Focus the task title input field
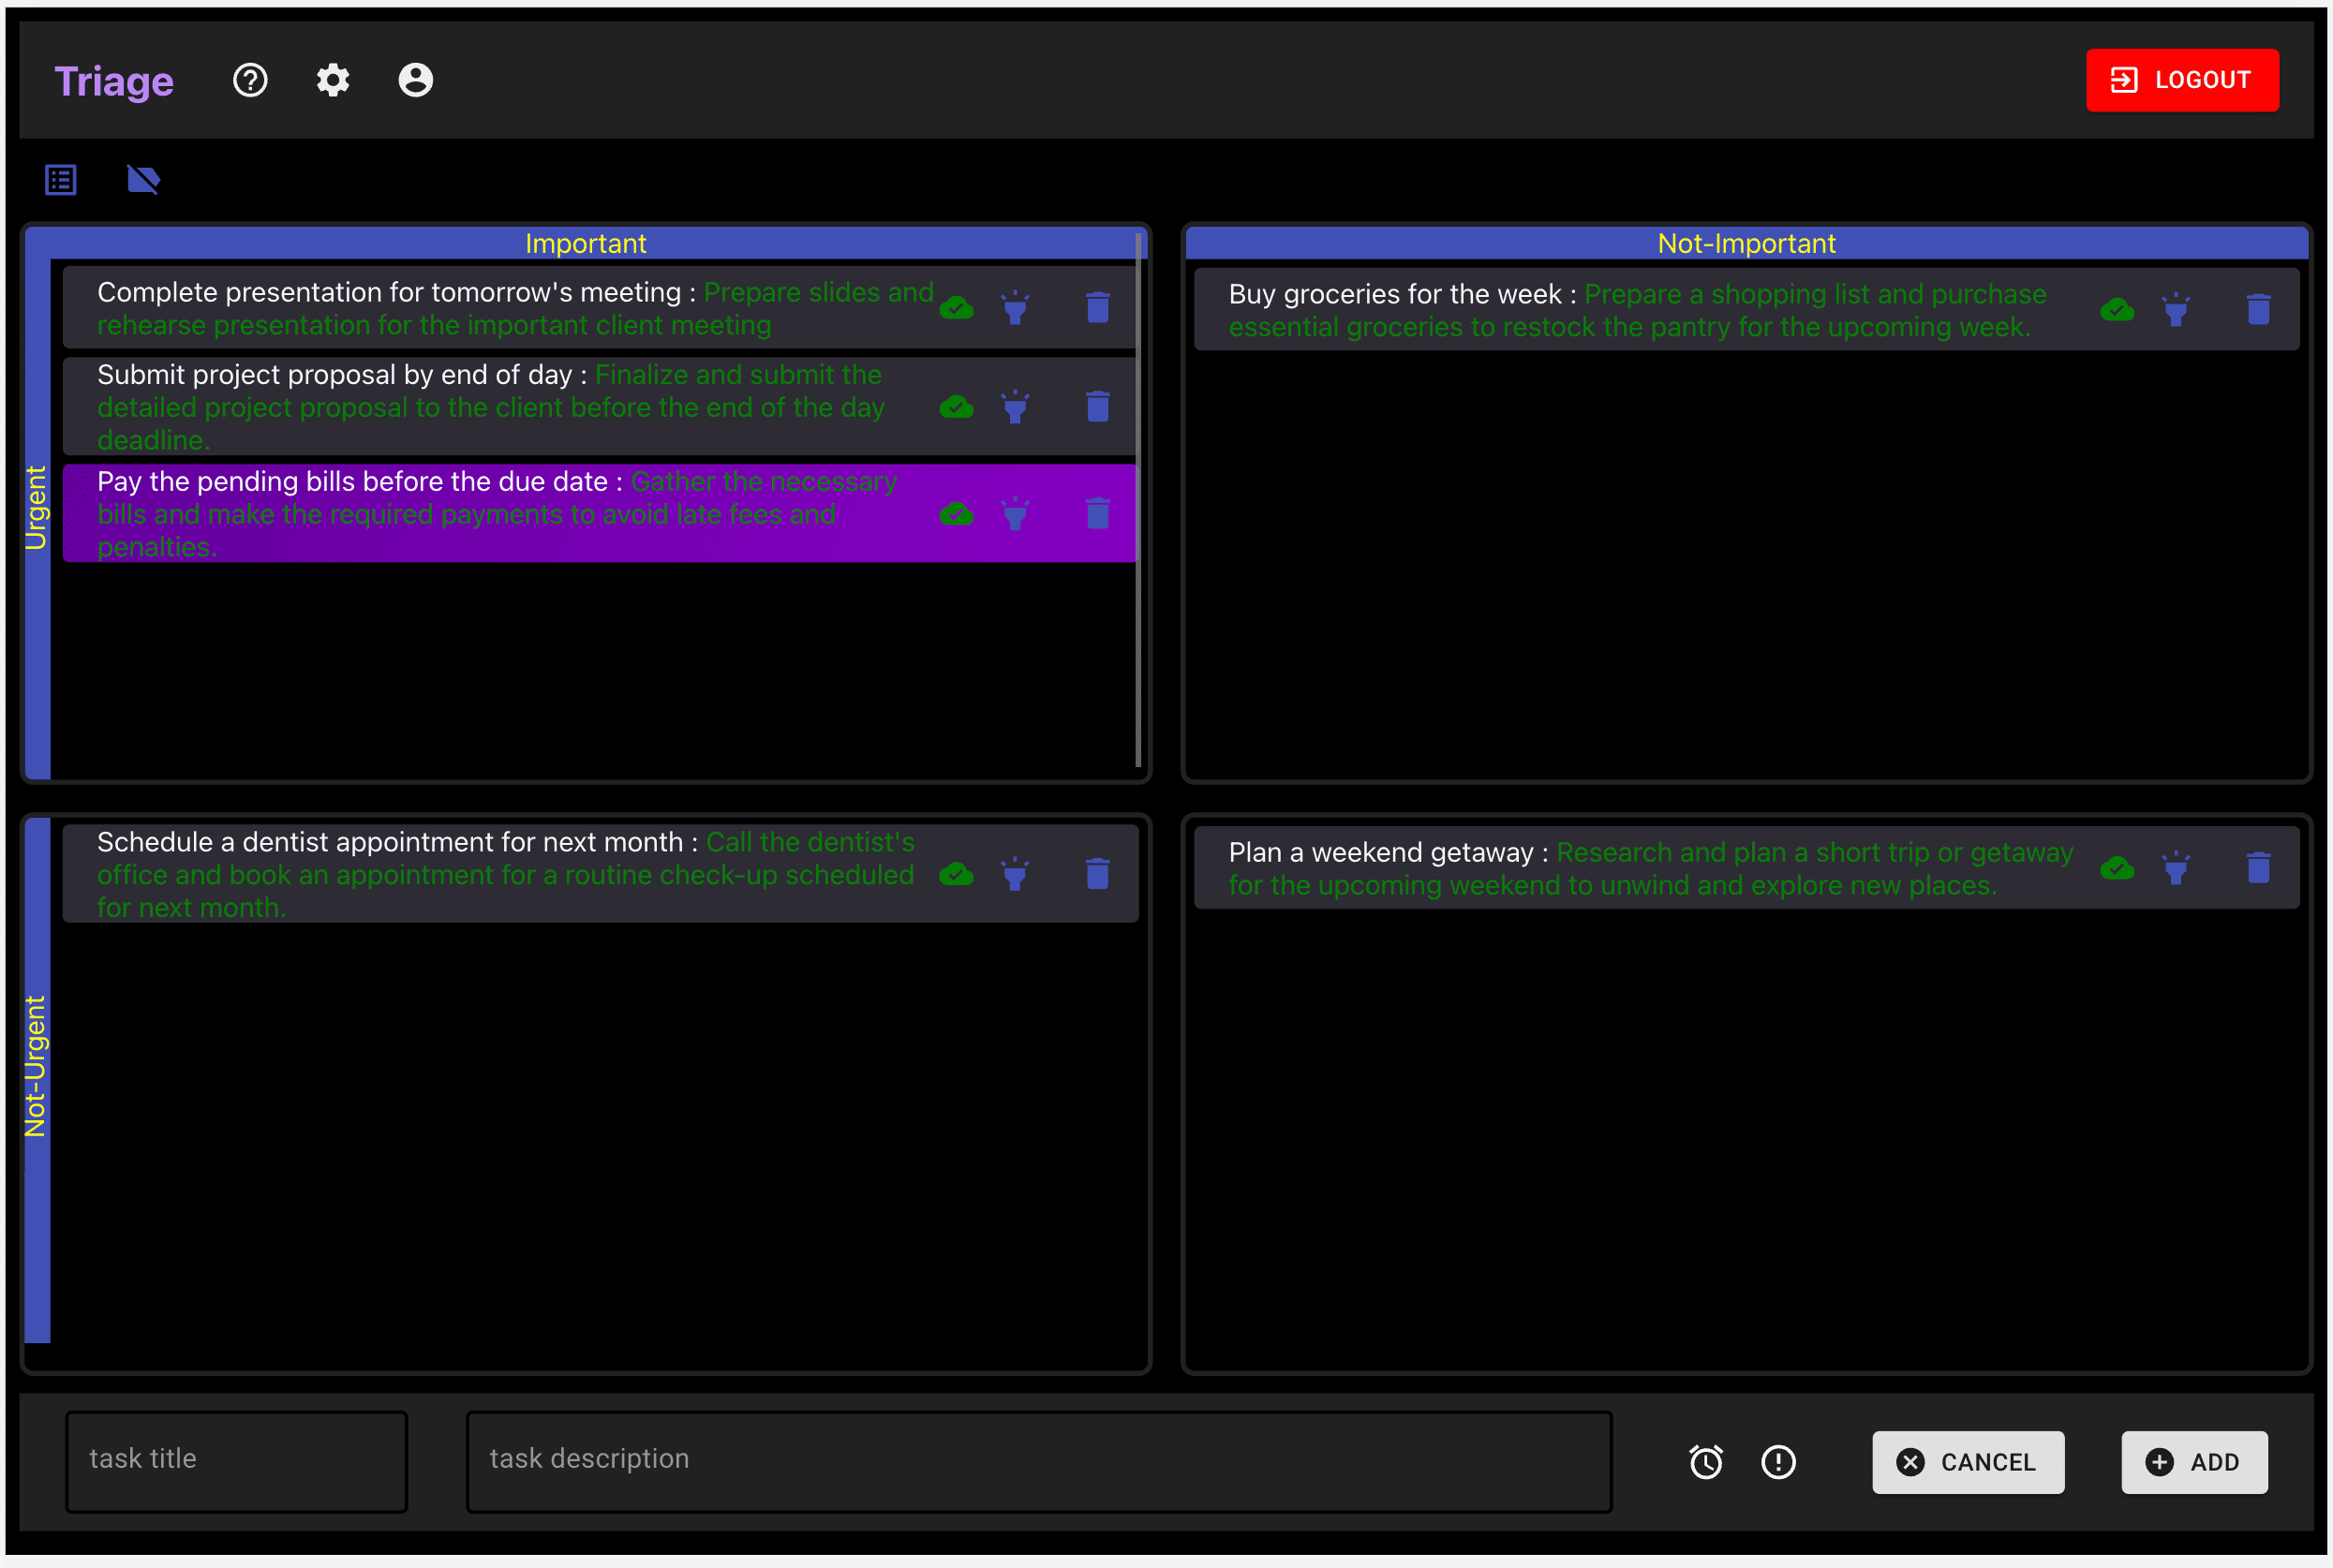This screenshot has width=2333, height=1568. (x=237, y=1461)
